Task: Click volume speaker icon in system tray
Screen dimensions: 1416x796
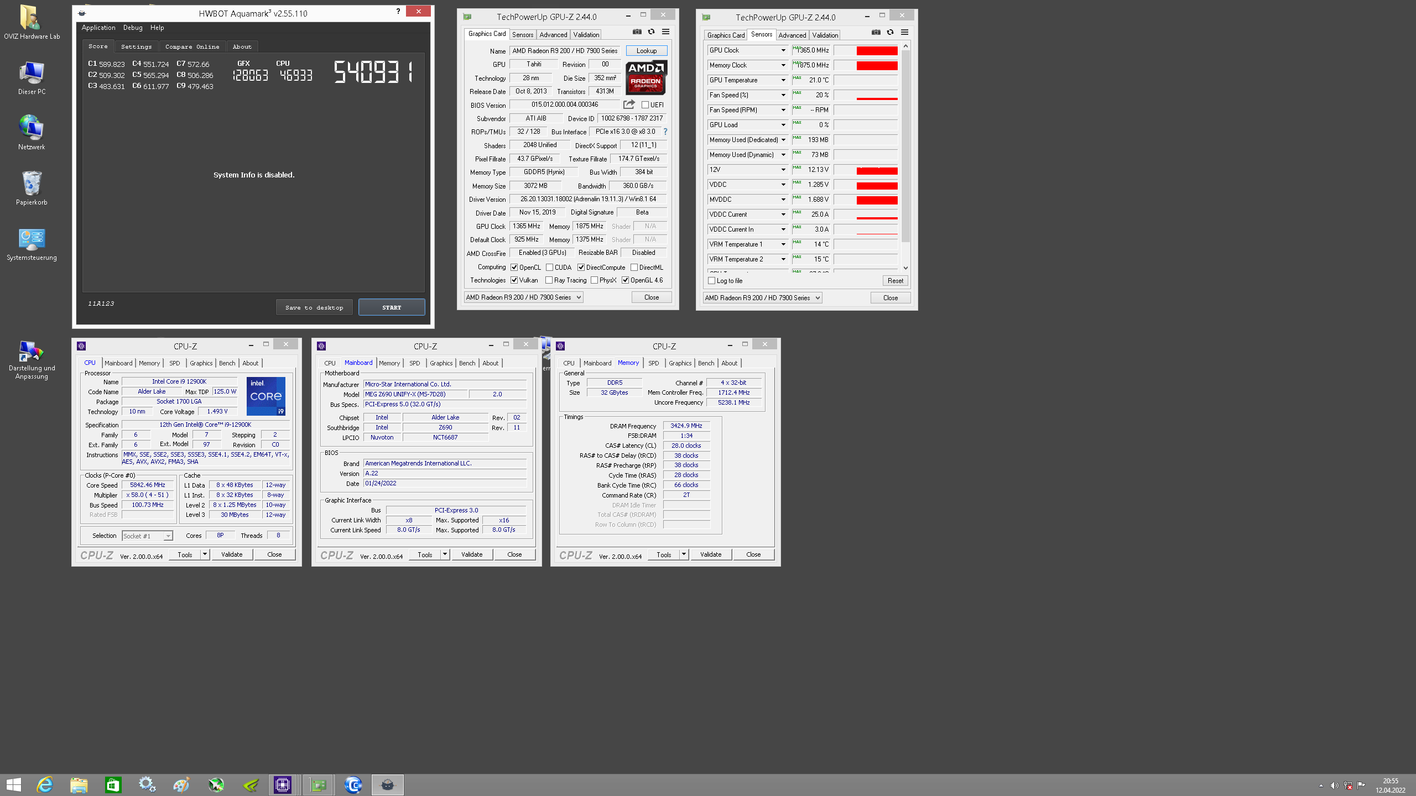Action: point(1334,785)
